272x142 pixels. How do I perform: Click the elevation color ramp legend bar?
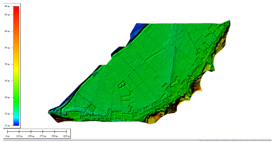point(16,66)
